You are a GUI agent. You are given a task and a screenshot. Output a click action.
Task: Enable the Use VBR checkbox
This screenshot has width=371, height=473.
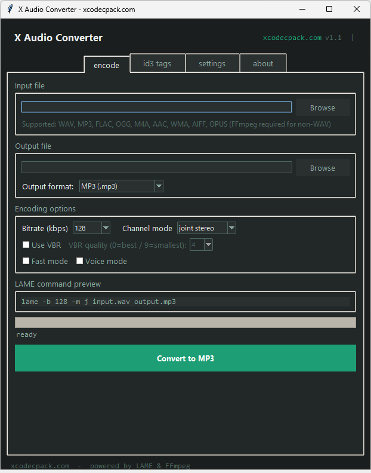tap(26, 245)
